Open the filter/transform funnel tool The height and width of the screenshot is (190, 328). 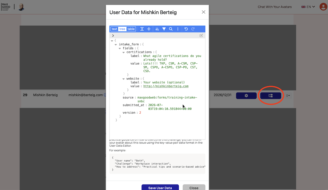tap(164, 29)
